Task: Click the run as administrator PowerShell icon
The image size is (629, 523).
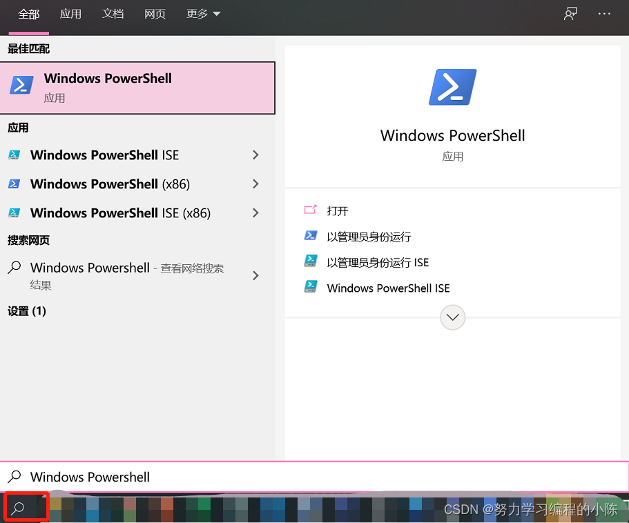Action: pyautogui.click(x=311, y=236)
